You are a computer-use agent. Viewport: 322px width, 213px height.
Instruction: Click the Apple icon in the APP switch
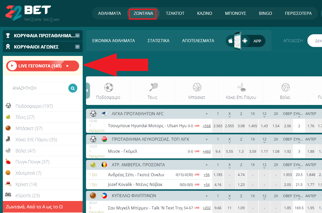click(231, 41)
